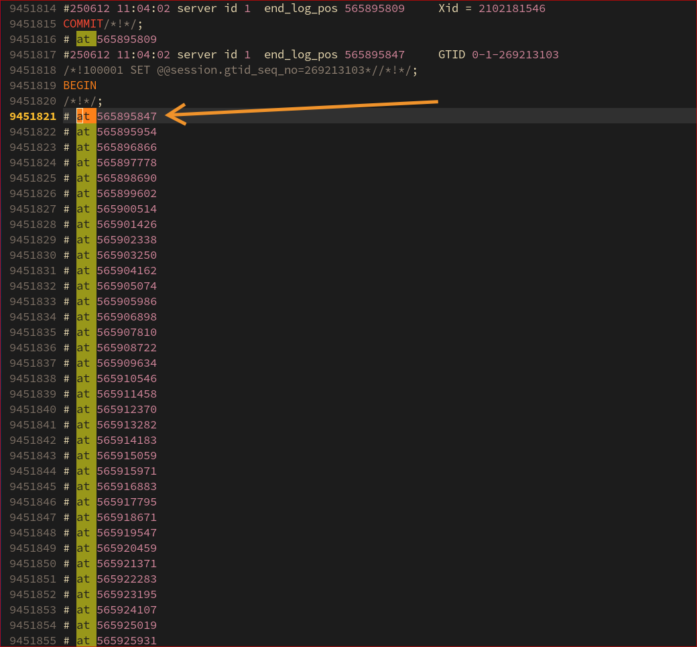697x647 pixels.
Task: Click highlighted line number 9451821
Action: [x=33, y=116]
